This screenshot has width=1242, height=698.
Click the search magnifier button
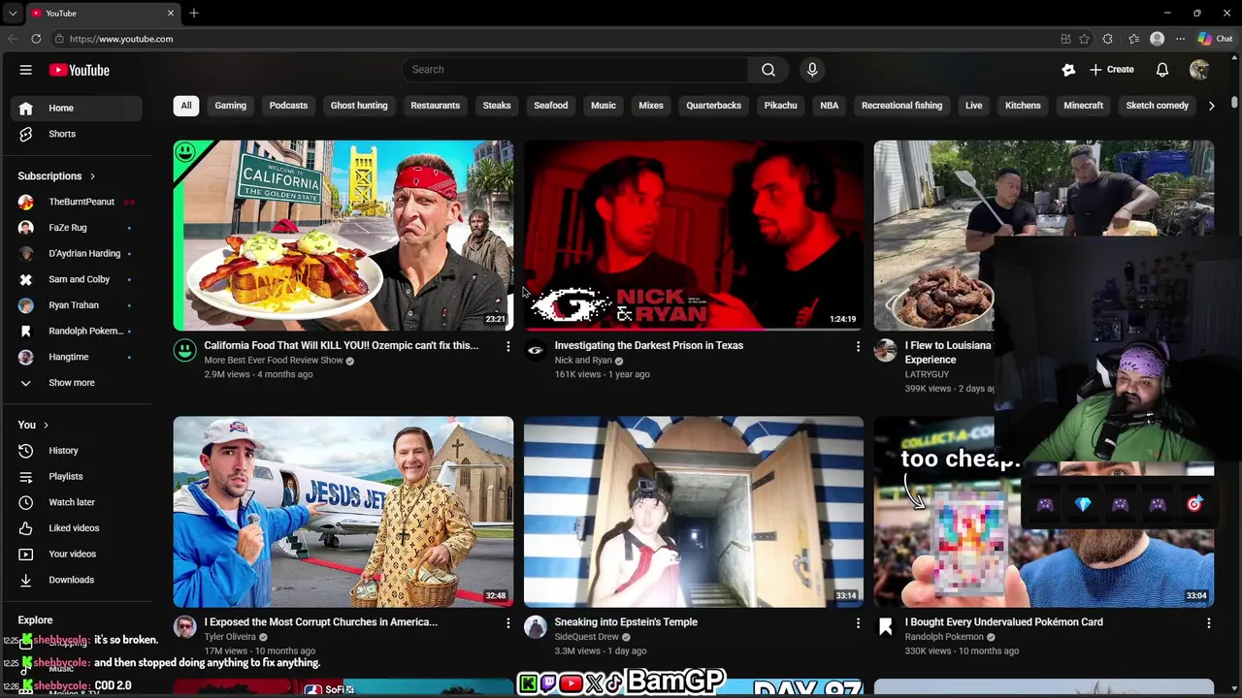point(768,70)
